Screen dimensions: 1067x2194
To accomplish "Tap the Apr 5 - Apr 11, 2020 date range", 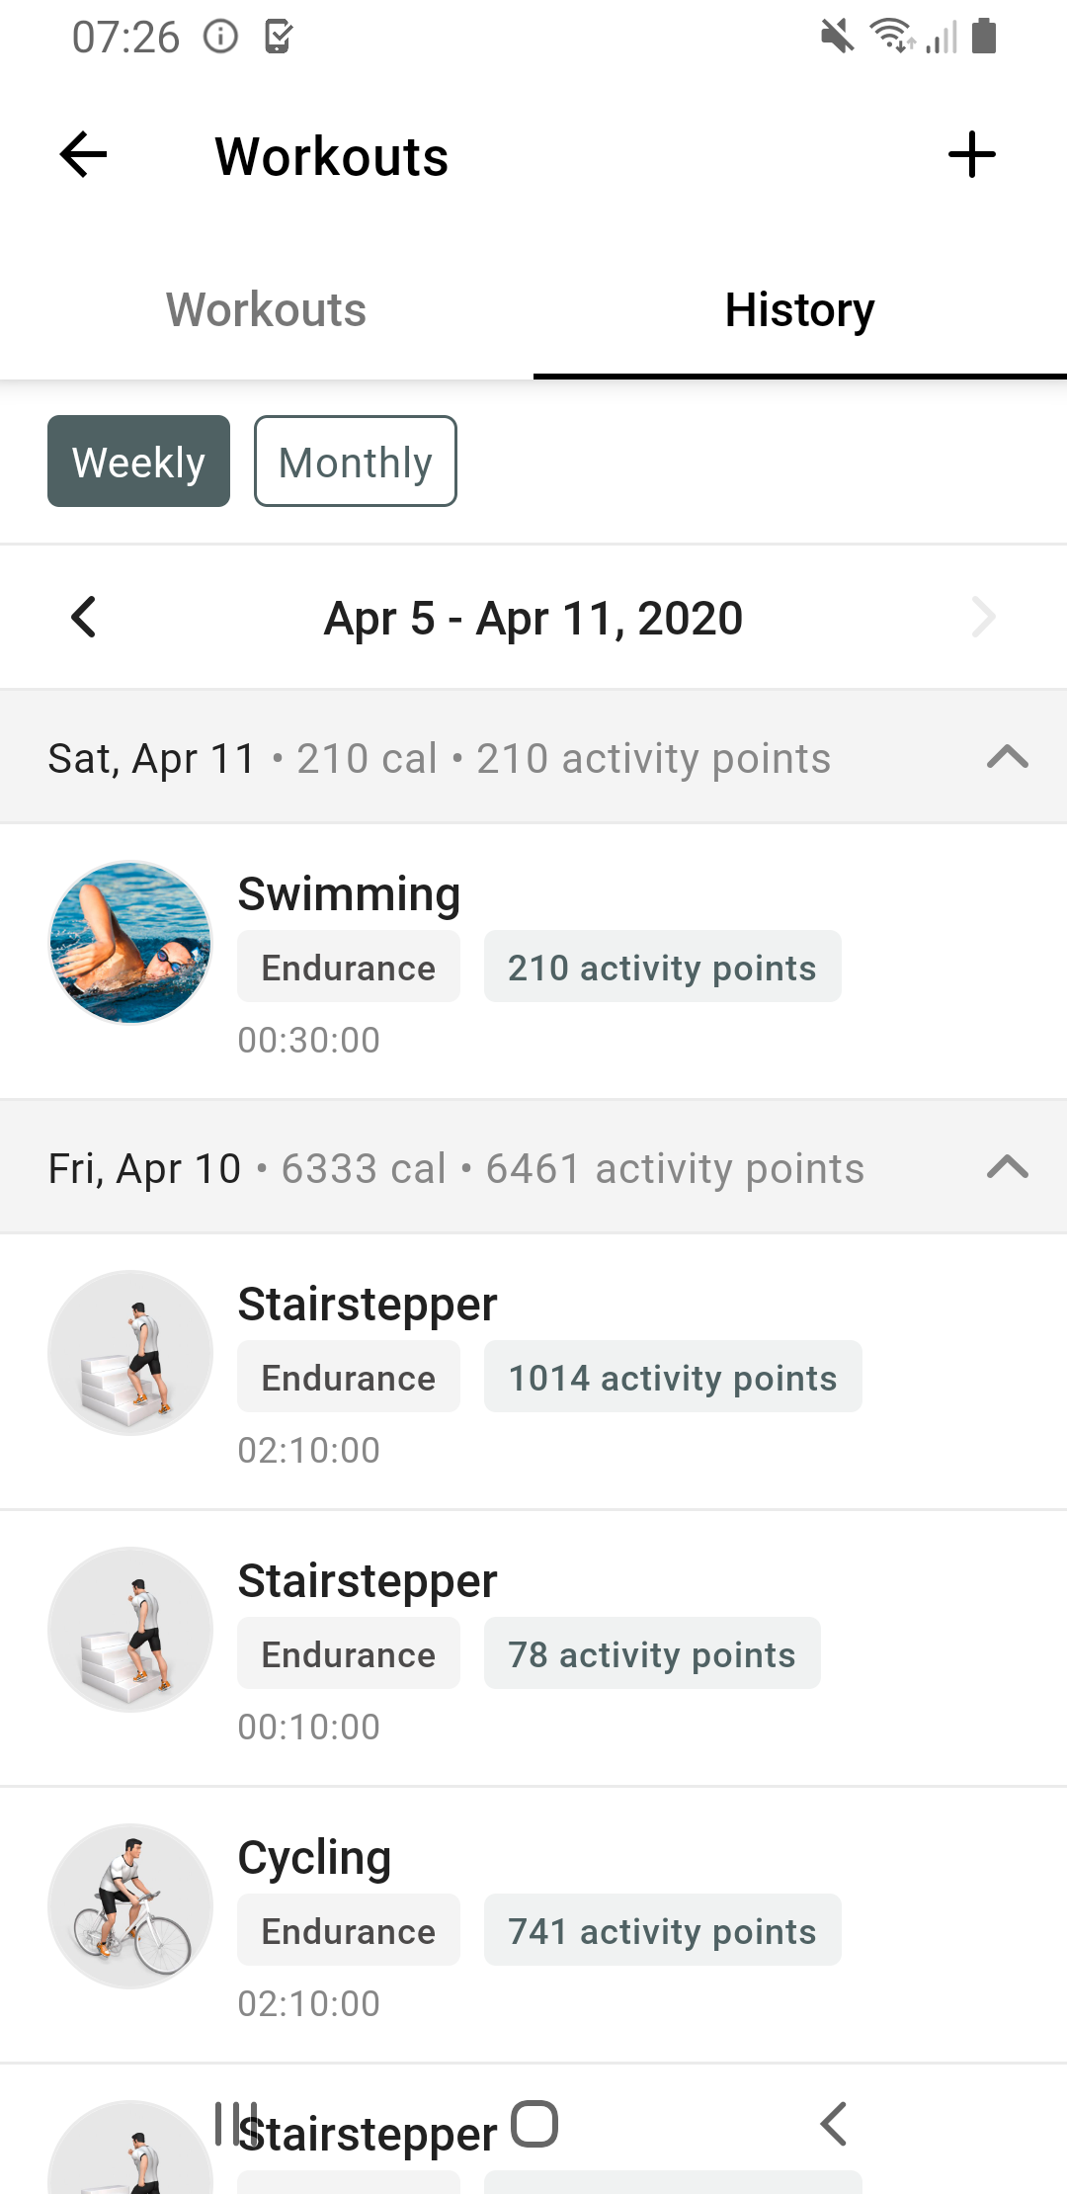I will 533,619.
